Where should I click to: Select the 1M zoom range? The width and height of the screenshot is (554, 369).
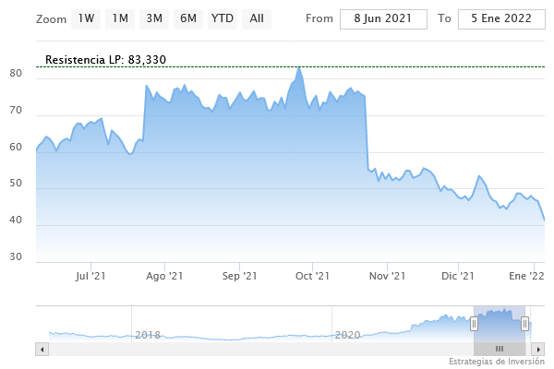coord(119,18)
